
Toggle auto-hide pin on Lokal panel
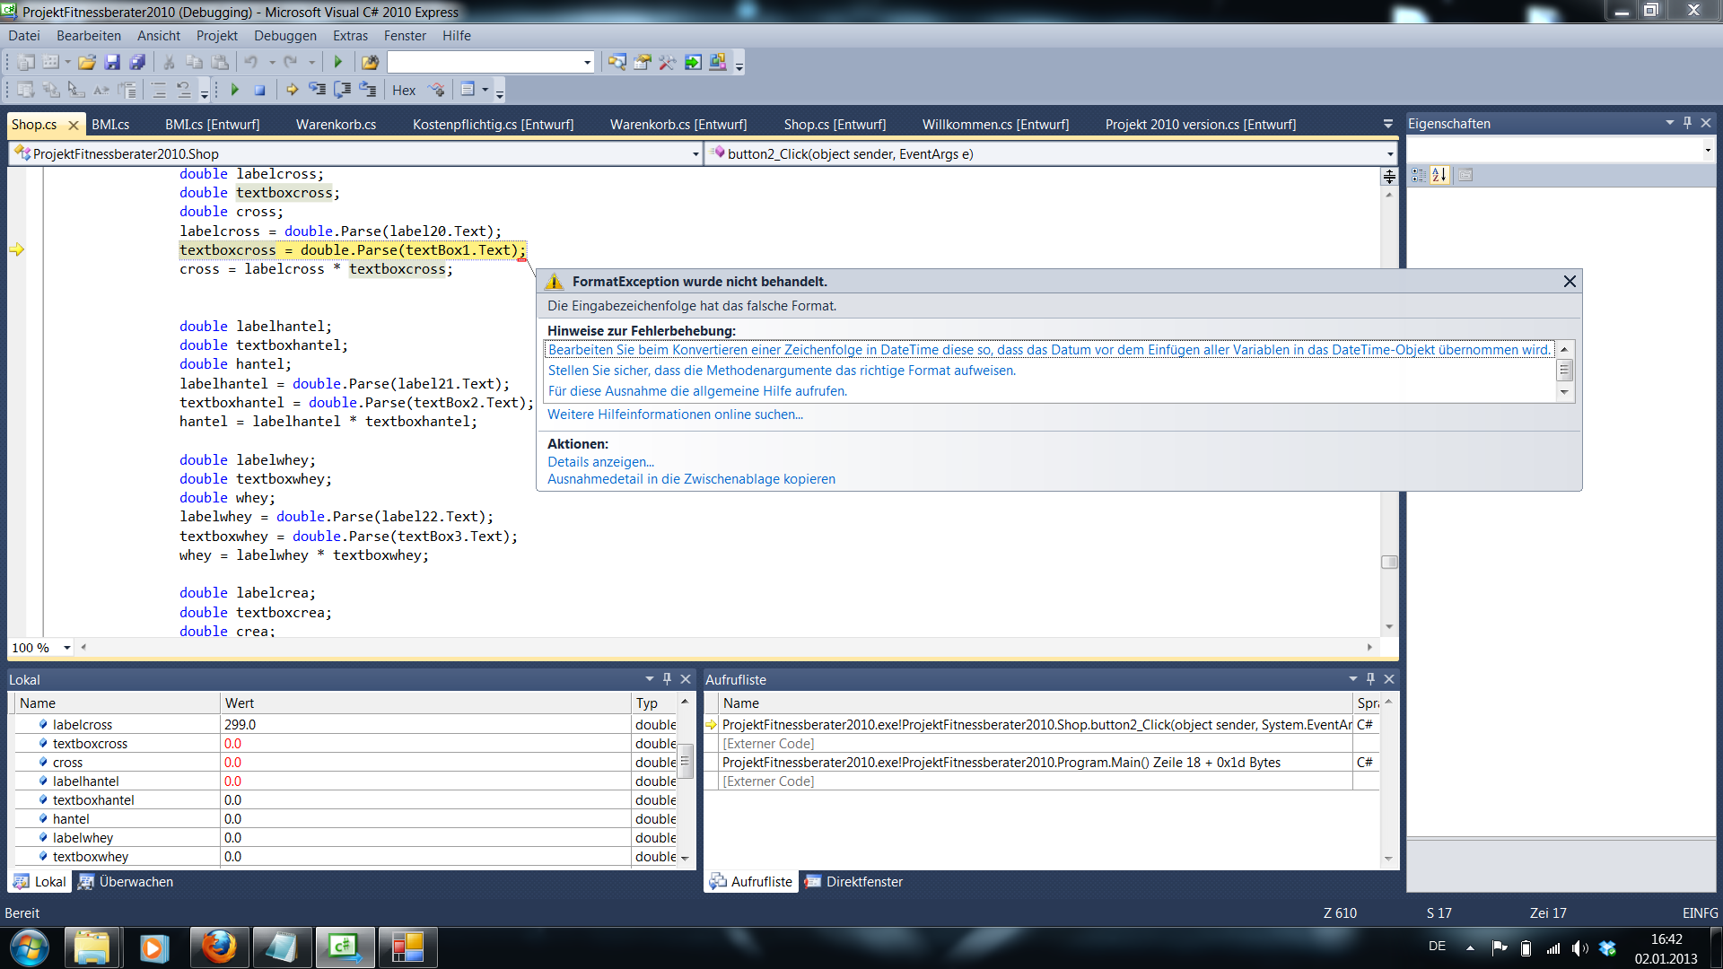click(x=667, y=679)
